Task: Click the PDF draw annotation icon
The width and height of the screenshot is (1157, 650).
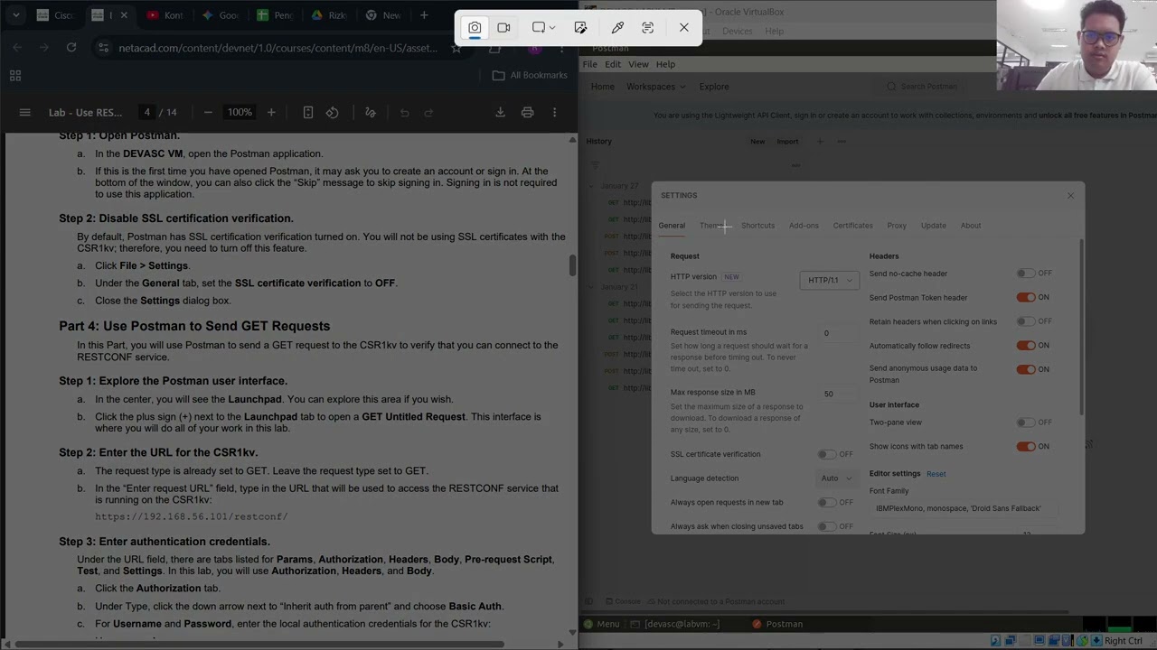Action: (x=370, y=112)
